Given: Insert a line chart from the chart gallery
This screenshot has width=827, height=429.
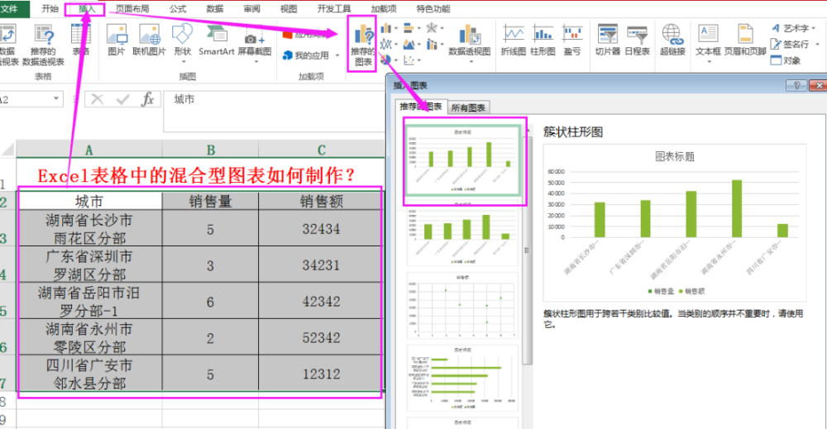Looking at the screenshot, I should tap(386, 45).
